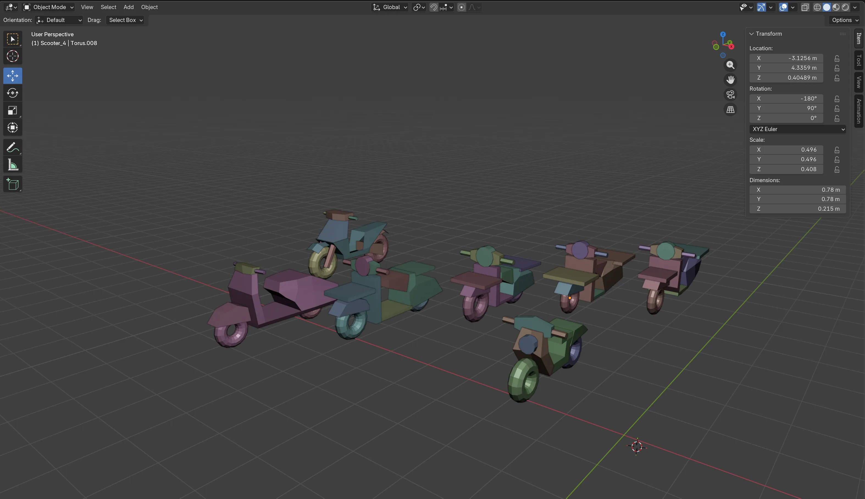Click Dimensions Z field 0.215 m
This screenshot has width=865, height=499.
tap(797, 209)
